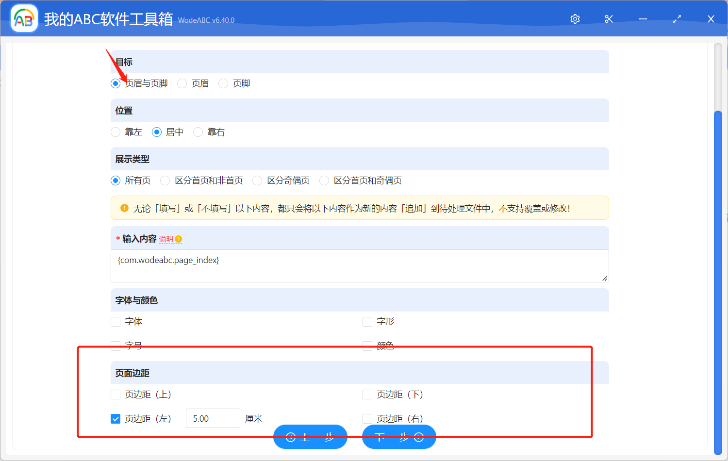Click the ABC toolbox logo
The image size is (728, 461).
click(x=24, y=18)
